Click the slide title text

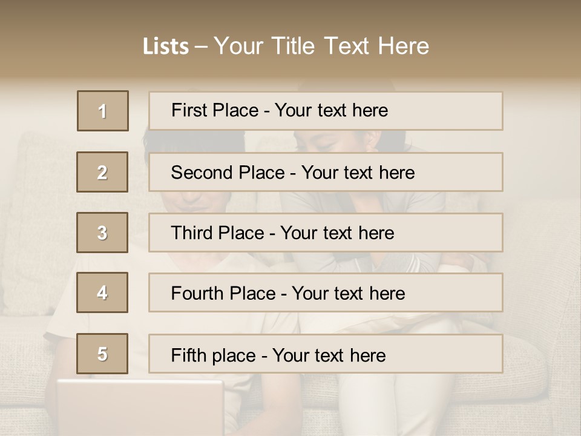point(286,46)
